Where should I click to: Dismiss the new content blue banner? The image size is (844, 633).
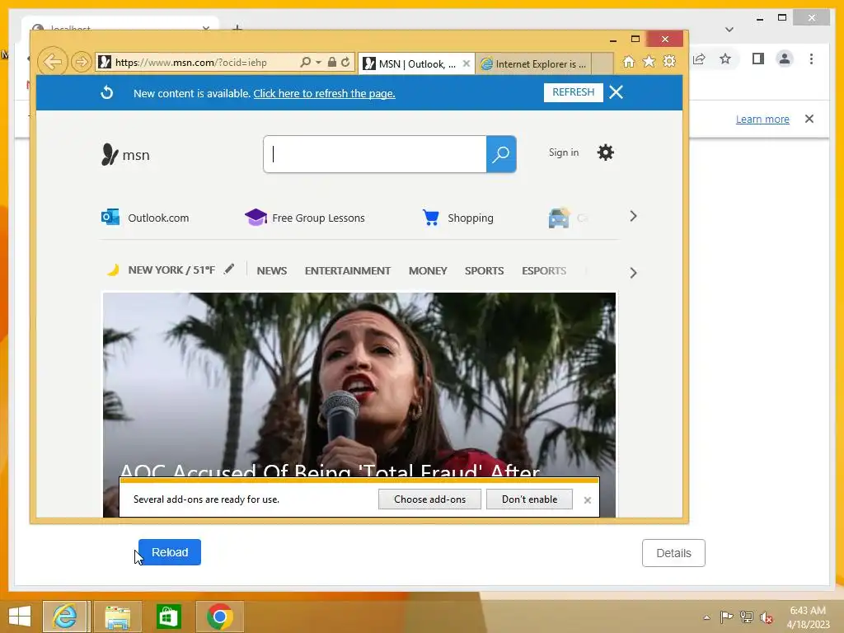click(x=616, y=92)
